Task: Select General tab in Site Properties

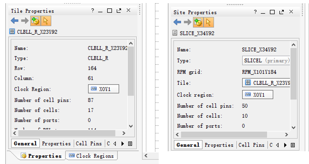Action: (188, 145)
